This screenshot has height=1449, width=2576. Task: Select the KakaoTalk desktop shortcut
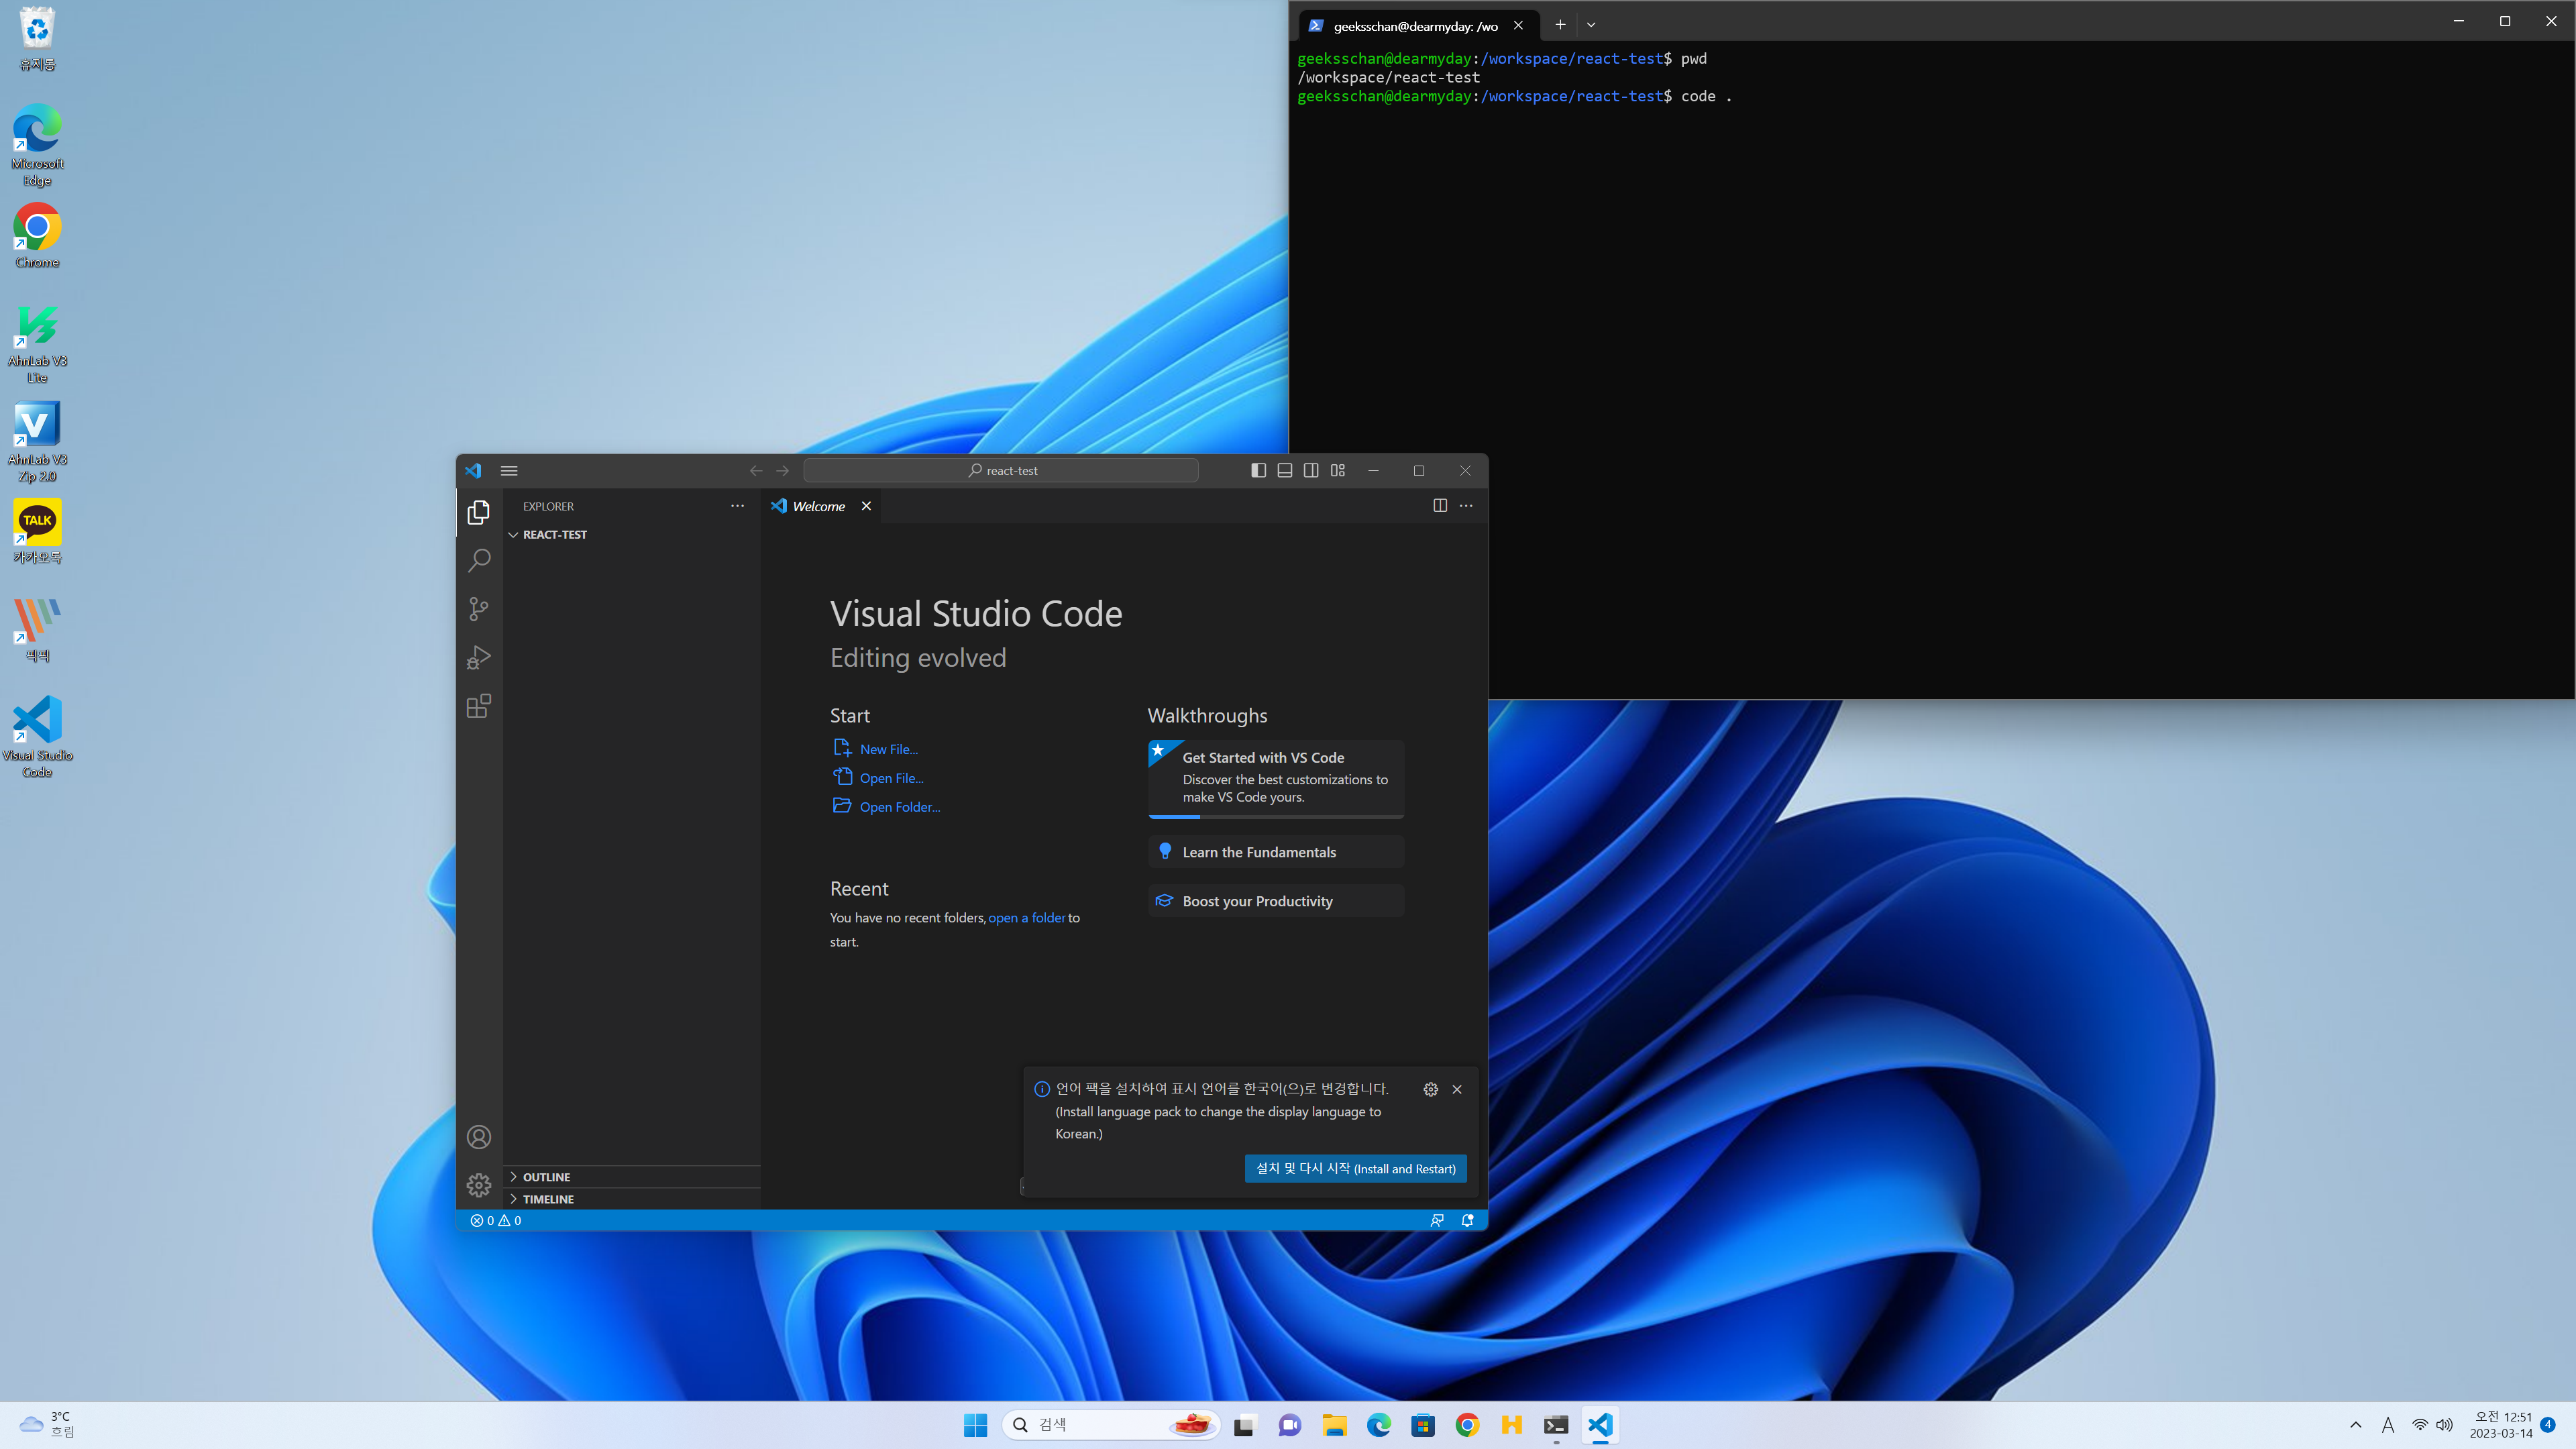point(37,532)
